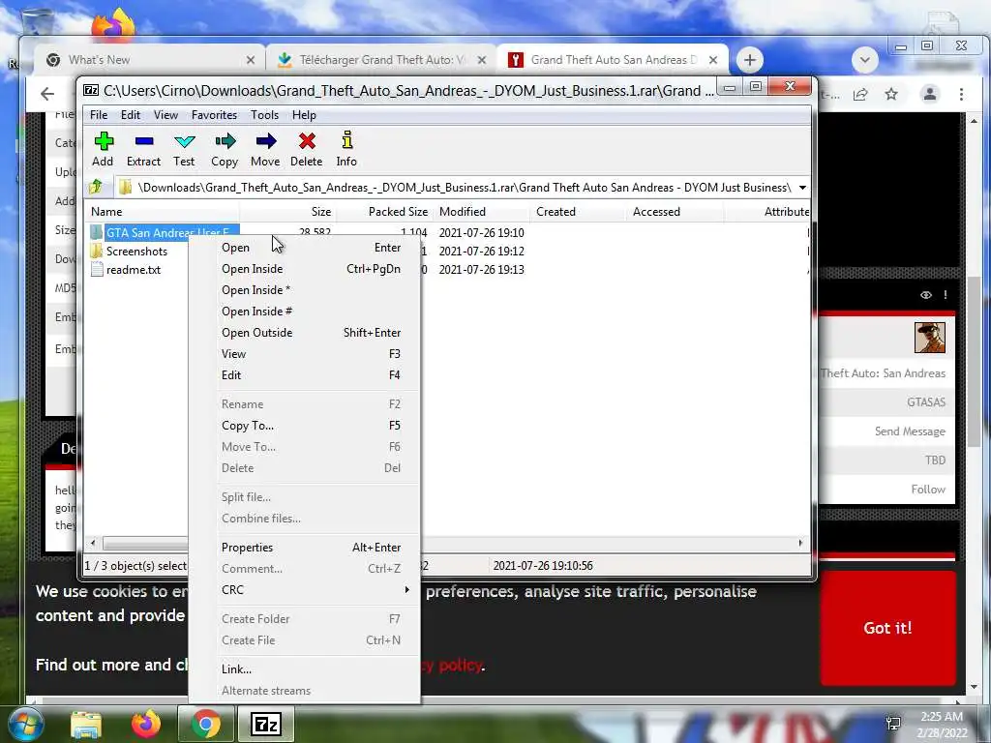991x743 pixels.
Task: Click the Info toolbar icon
Action: [347, 139]
